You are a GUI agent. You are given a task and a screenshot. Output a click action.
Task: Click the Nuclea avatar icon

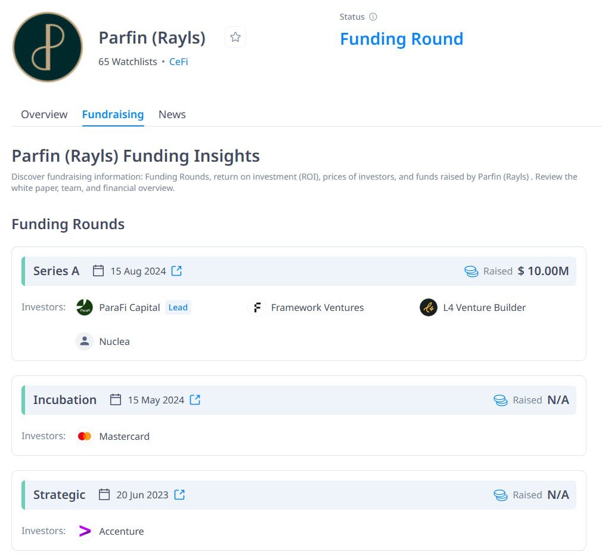(x=85, y=341)
